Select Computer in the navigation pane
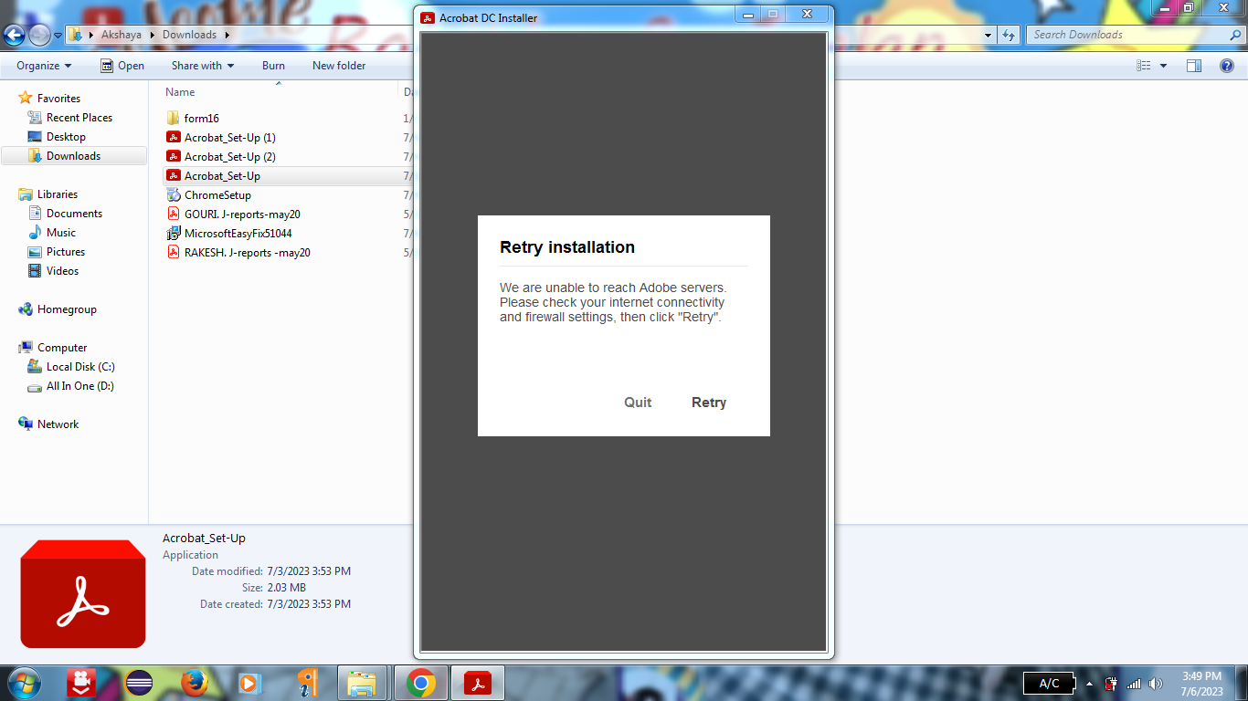This screenshot has width=1248, height=701. pos(62,348)
